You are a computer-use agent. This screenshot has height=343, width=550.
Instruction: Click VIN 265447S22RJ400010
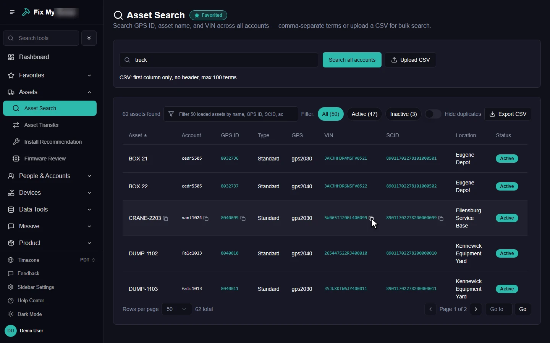click(346, 253)
